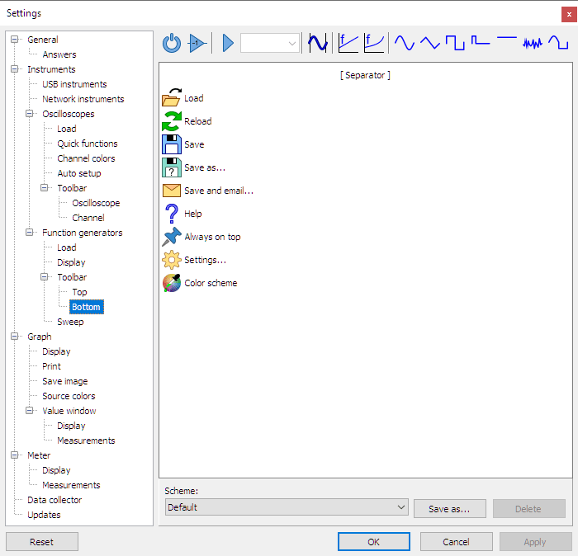Click the Apply button
The width and height of the screenshot is (578, 556).
click(x=535, y=542)
